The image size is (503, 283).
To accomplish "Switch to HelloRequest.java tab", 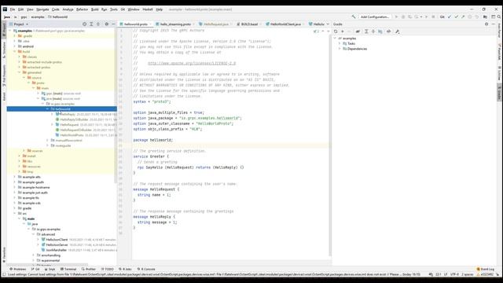I will click(x=215, y=24).
